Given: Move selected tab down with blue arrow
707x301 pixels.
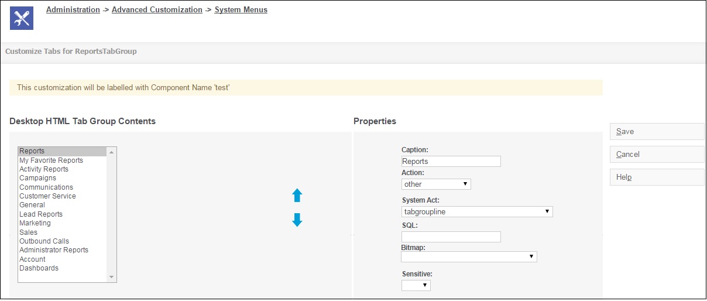Looking at the screenshot, I should click(x=297, y=220).
